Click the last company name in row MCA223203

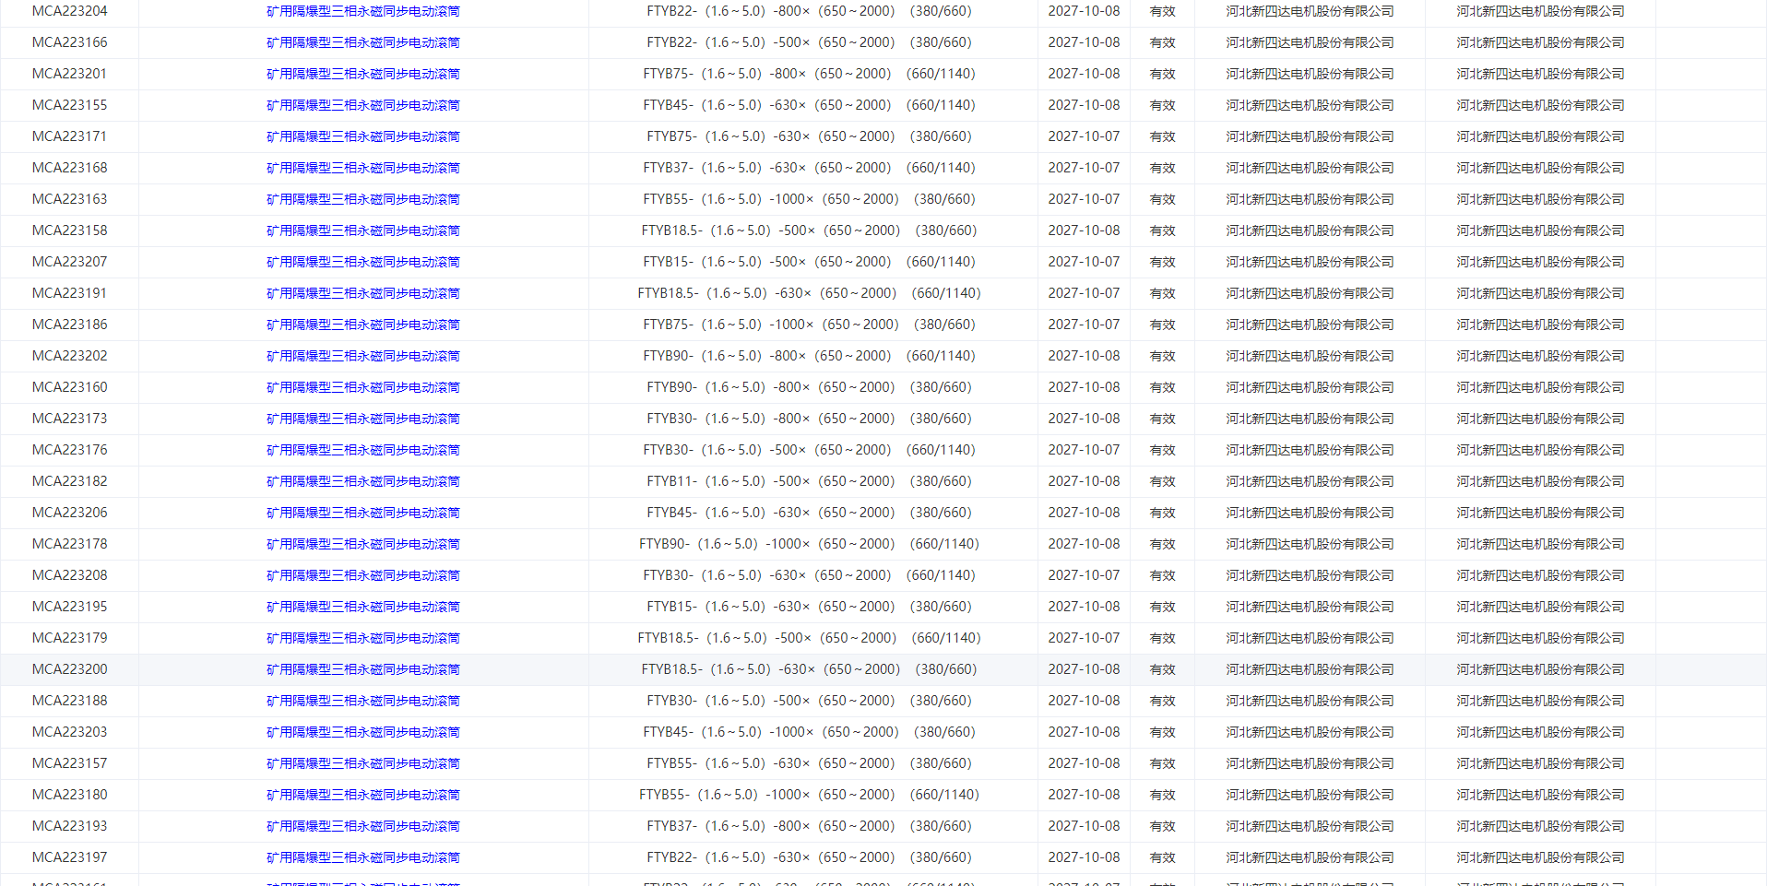tap(1540, 732)
